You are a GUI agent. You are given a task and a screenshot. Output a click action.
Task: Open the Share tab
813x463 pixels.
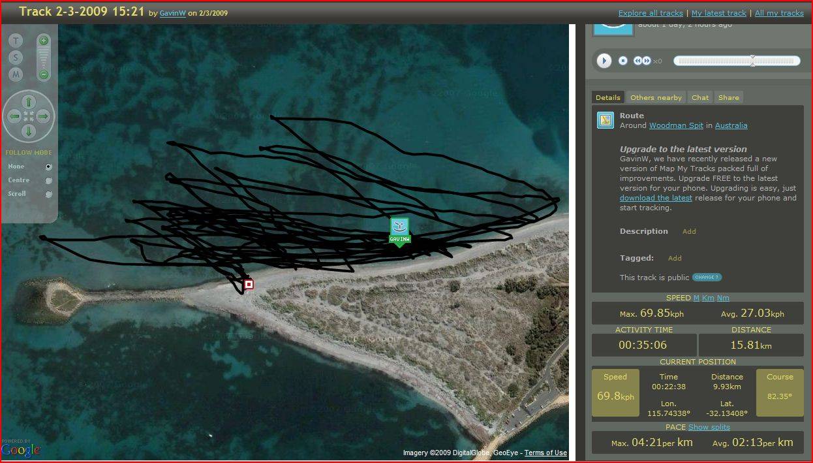pos(729,97)
